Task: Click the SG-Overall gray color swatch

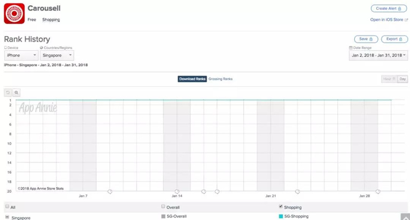Action: [163, 216]
